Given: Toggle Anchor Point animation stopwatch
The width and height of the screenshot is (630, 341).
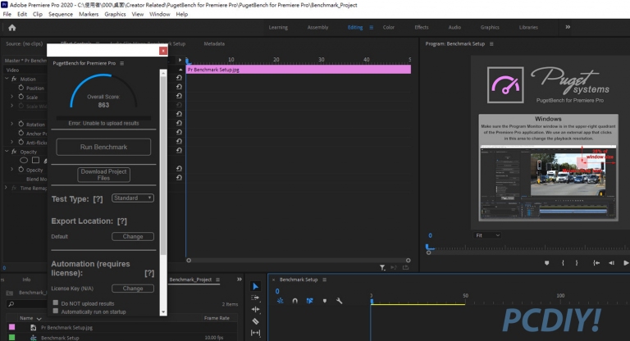Looking at the screenshot, I should 21,133.
